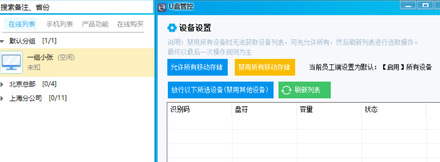The image size is (440, 162).
Task: Focus the 搜索备注、省份 search field
Action: point(77,7)
